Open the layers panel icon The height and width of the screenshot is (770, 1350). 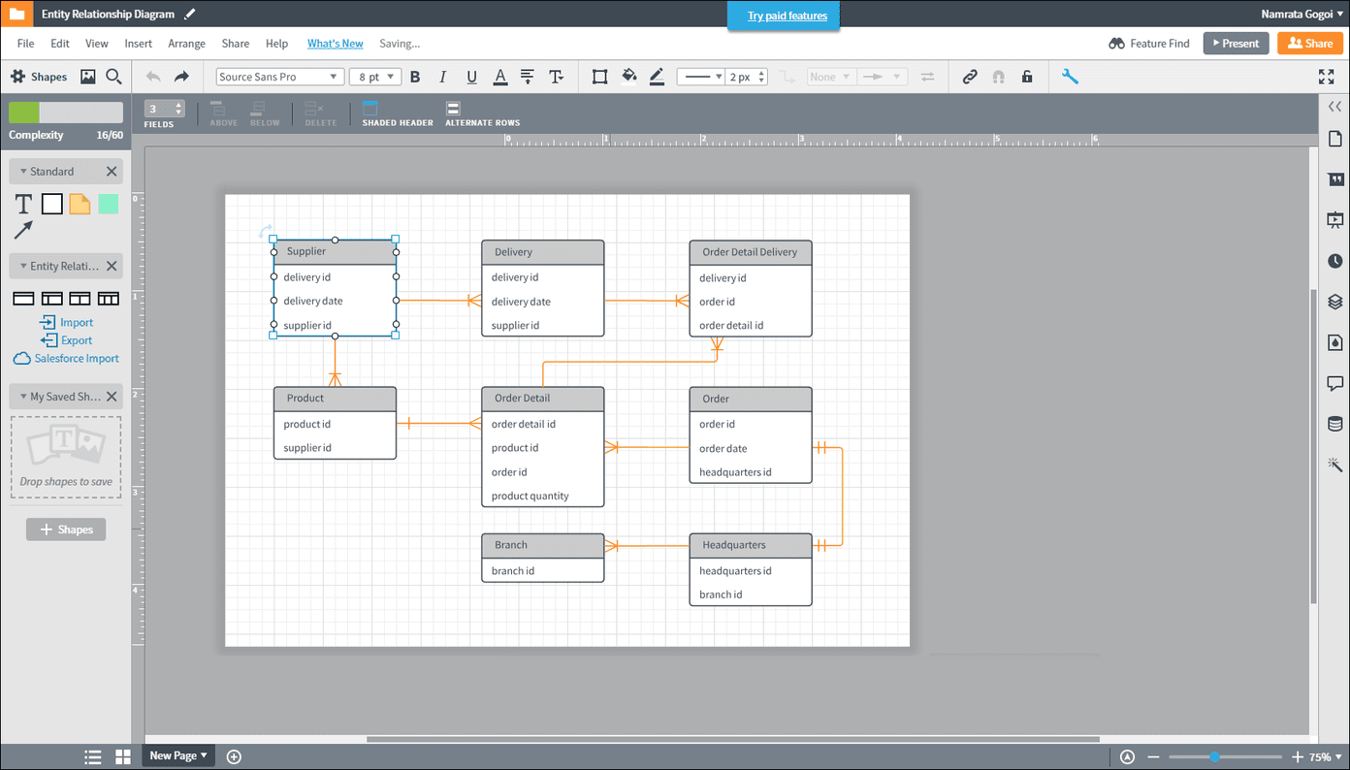(1335, 302)
